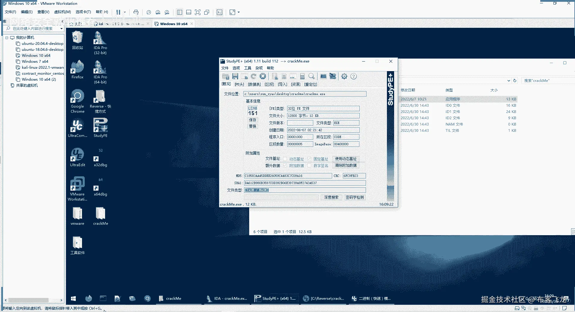The image size is (575, 312).
Task: Select 共享的虚拟机 in the library tree
Action: pos(27,85)
